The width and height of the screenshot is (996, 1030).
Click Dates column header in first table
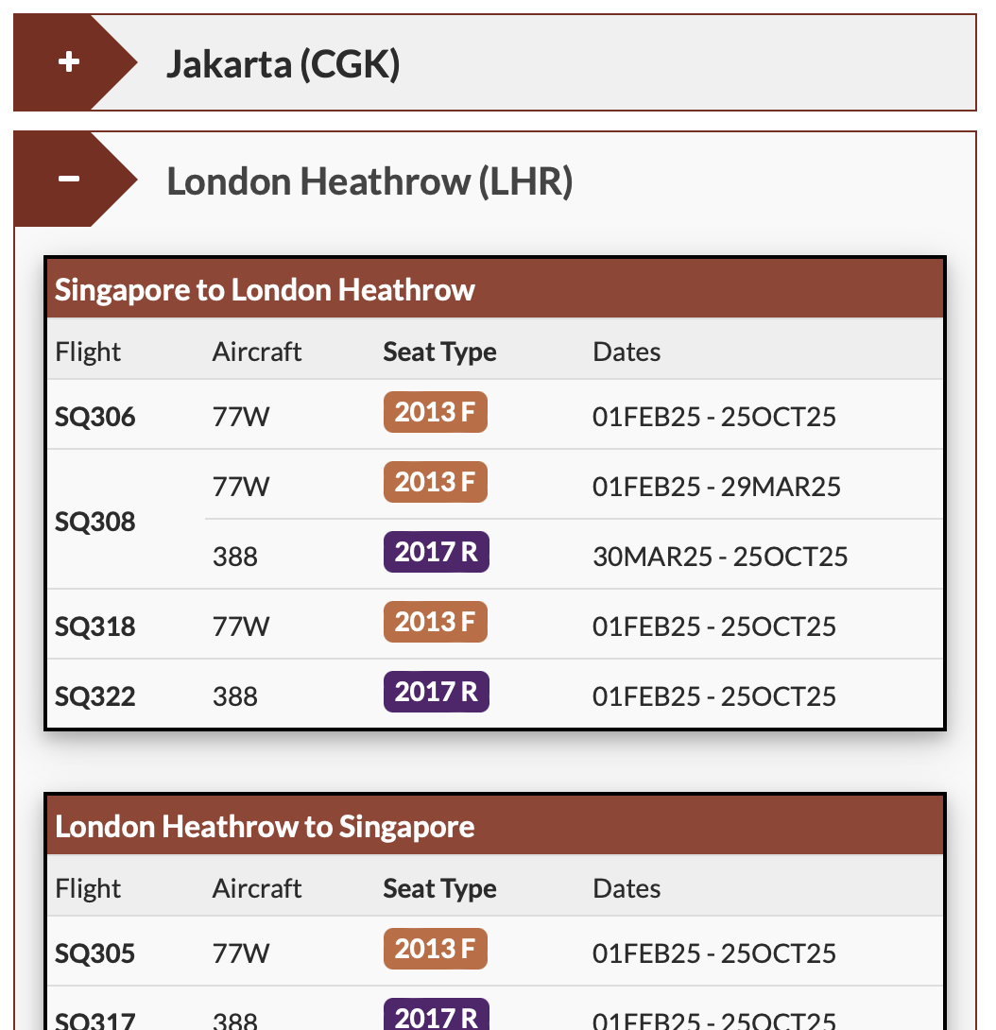(627, 352)
